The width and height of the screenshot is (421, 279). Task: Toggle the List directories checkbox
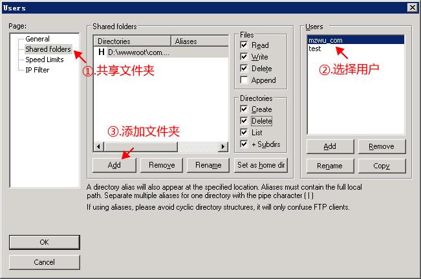coord(244,132)
